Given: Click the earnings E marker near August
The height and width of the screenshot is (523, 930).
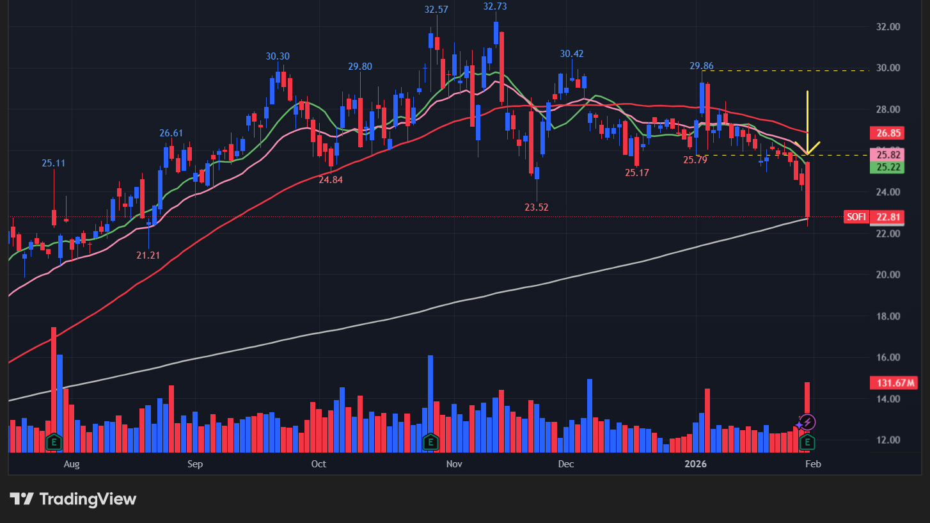Looking at the screenshot, I should pos(54,441).
